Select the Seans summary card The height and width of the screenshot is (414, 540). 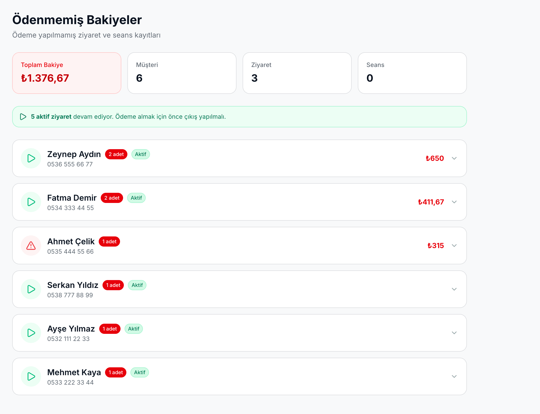[x=412, y=73]
